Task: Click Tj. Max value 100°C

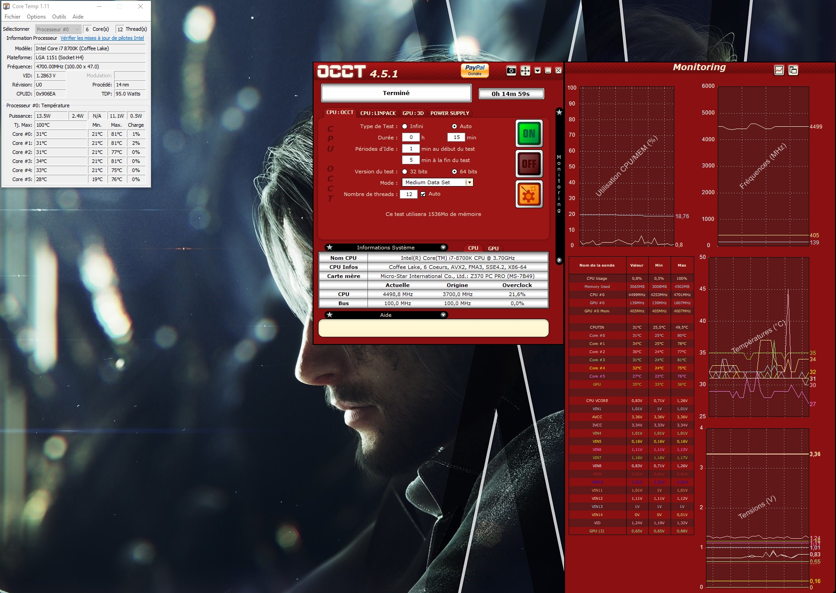Action: pyautogui.click(x=60, y=125)
